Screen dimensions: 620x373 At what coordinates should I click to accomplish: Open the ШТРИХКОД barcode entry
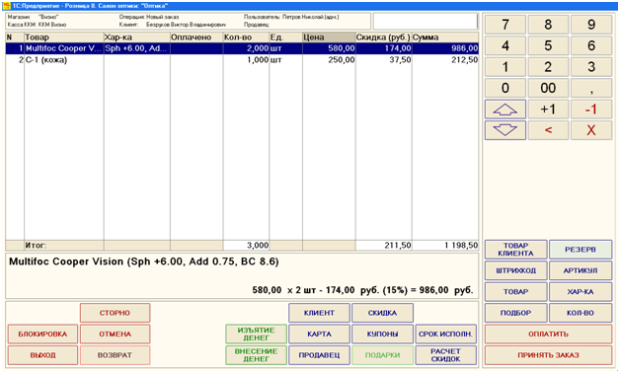(516, 270)
